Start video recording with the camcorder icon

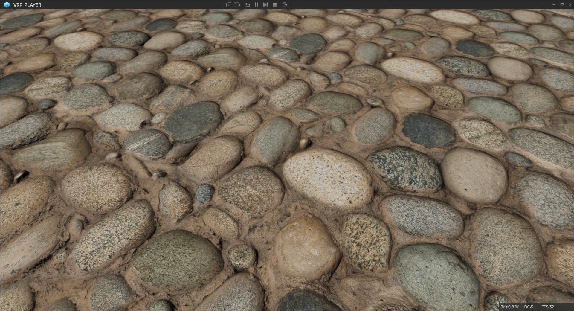(x=237, y=5)
